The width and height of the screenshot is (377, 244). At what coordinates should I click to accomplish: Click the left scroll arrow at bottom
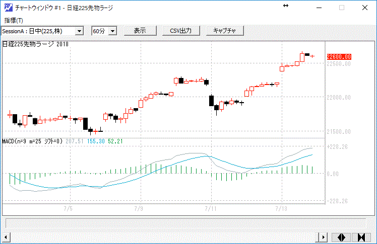tap(6, 237)
